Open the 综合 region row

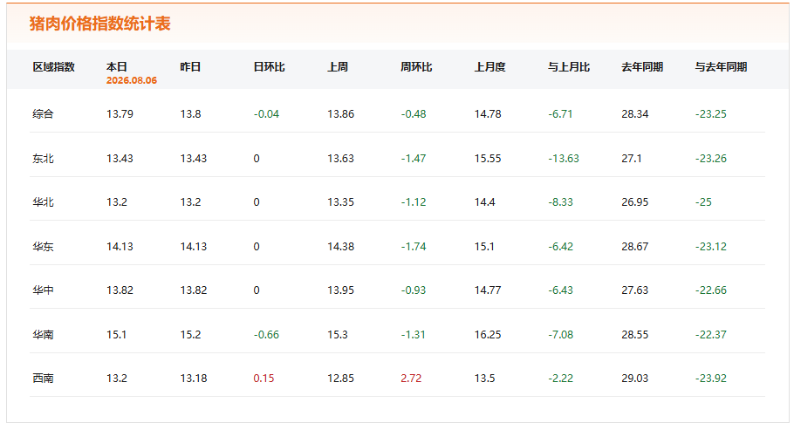click(397, 114)
